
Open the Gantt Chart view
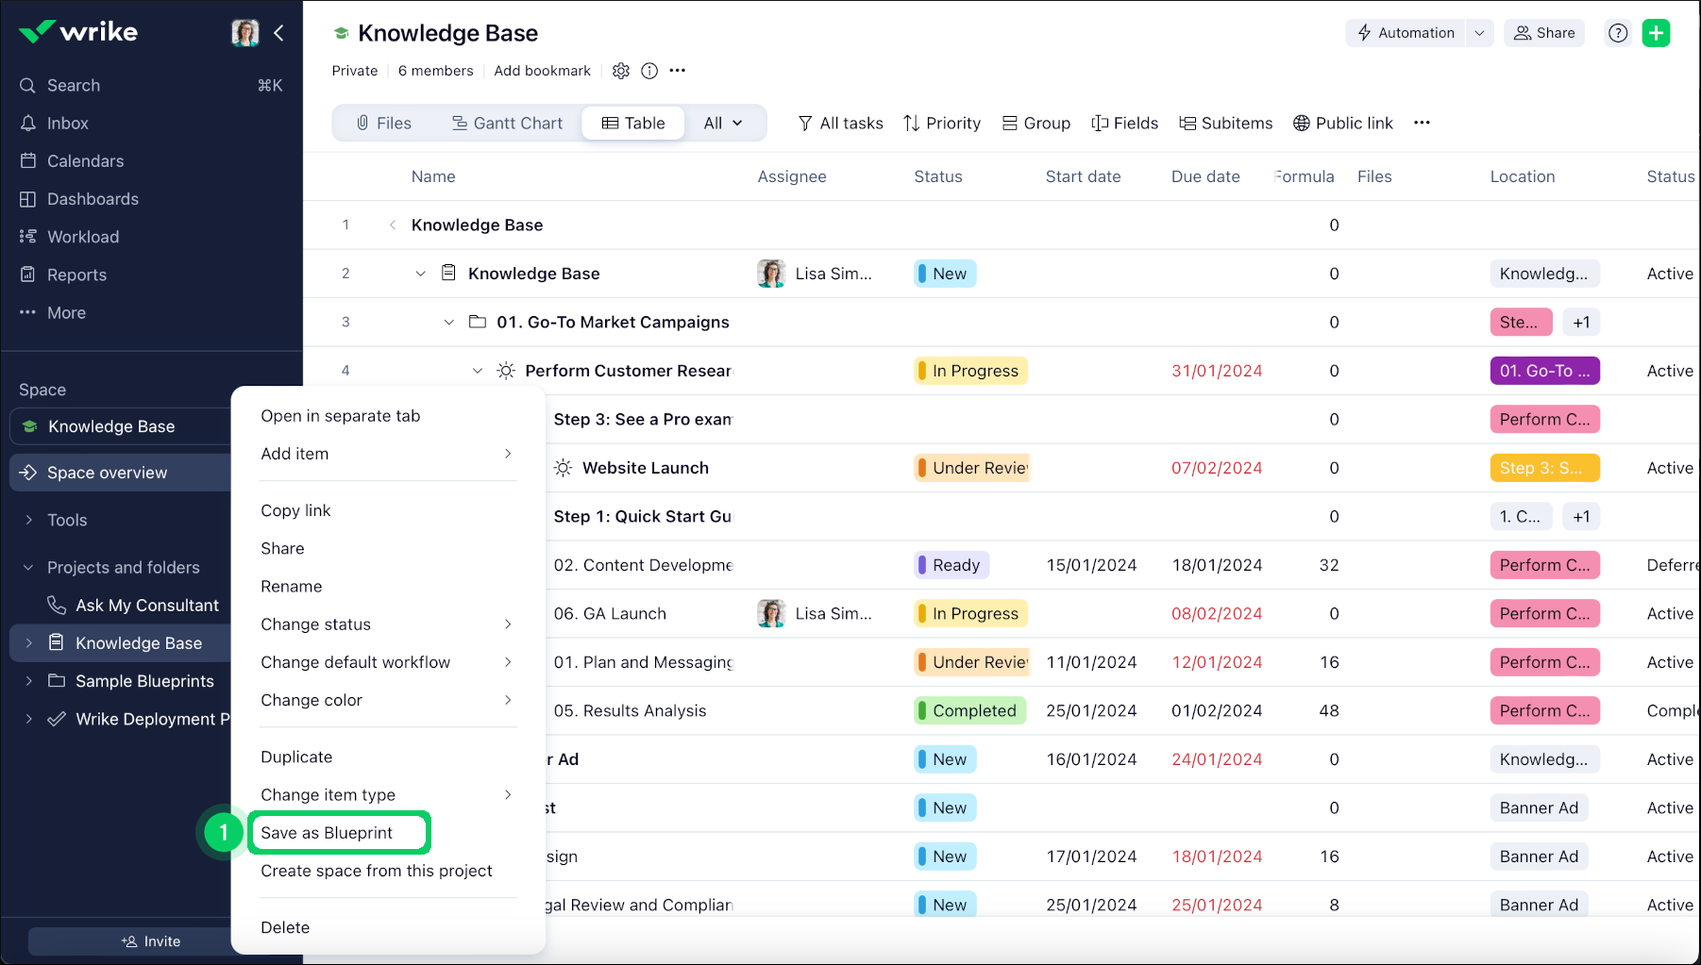pyautogui.click(x=508, y=123)
